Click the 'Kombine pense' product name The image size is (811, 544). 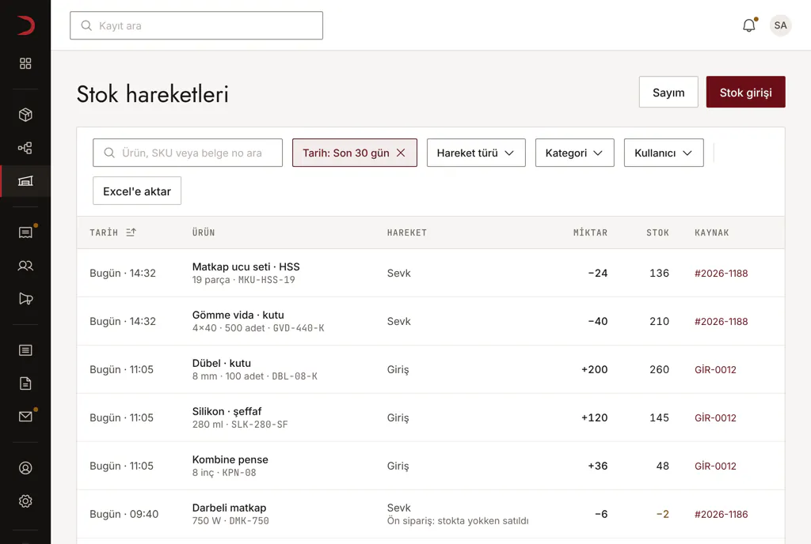click(230, 459)
